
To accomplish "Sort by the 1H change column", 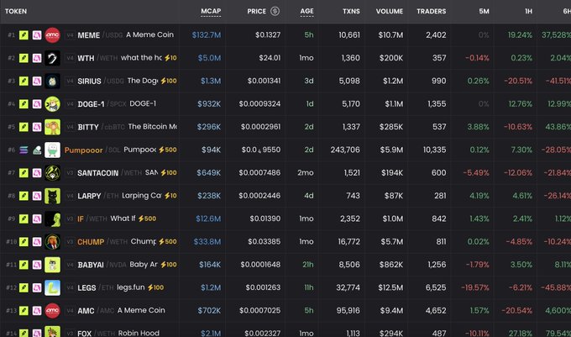I will 528,11.
